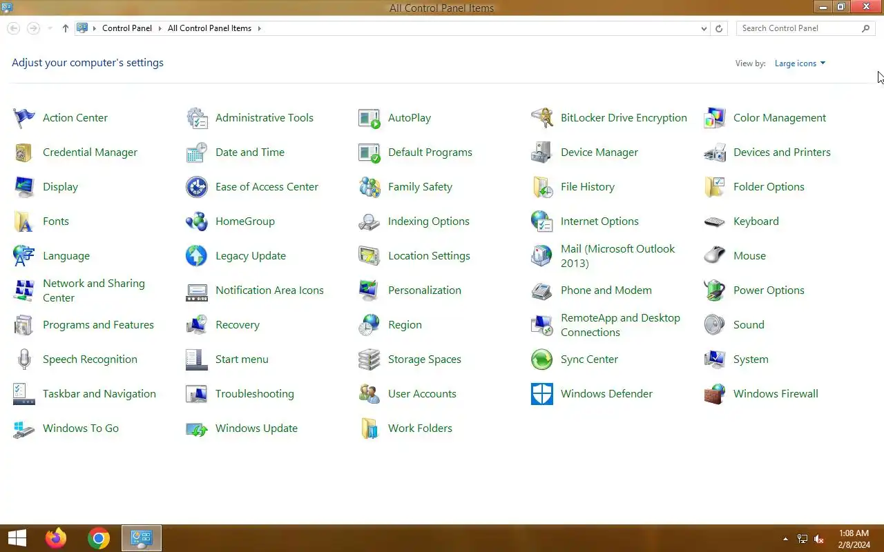Image resolution: width=884 pixels, height=552 pixels.
Task: Open the Credential Manager safe icon
Action: pos(24,152)
